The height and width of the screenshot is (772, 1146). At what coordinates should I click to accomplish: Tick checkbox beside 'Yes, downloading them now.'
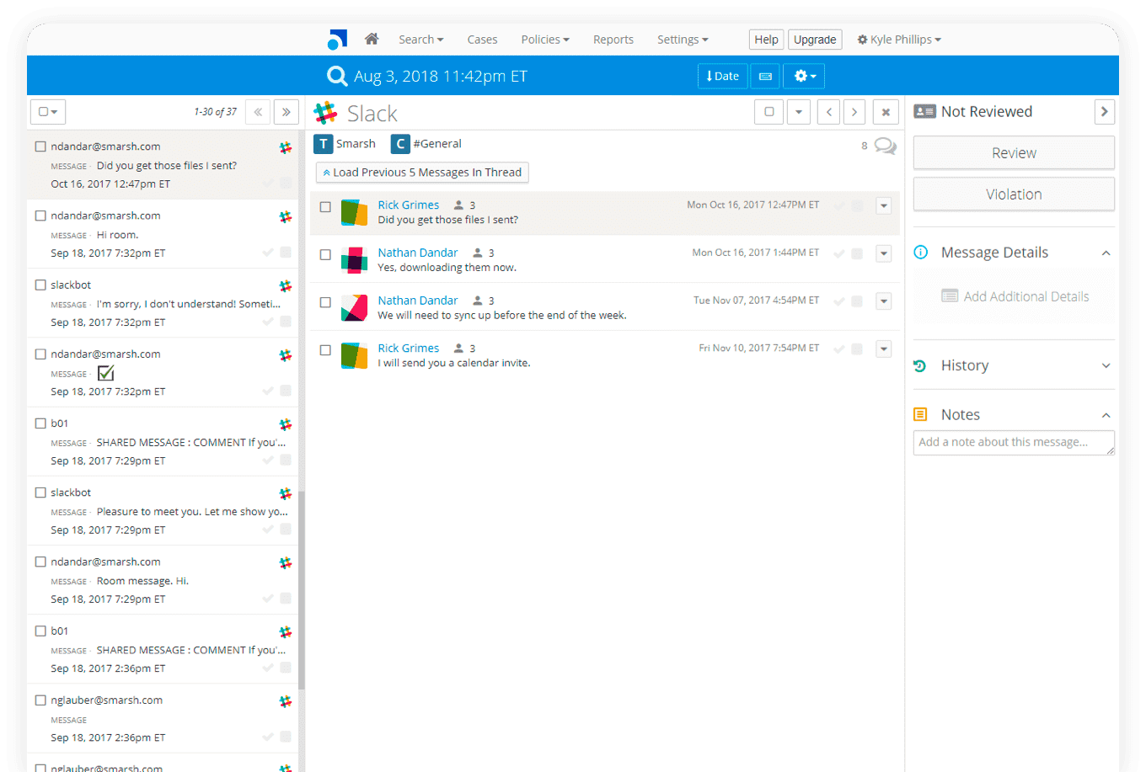coord(325,254)
